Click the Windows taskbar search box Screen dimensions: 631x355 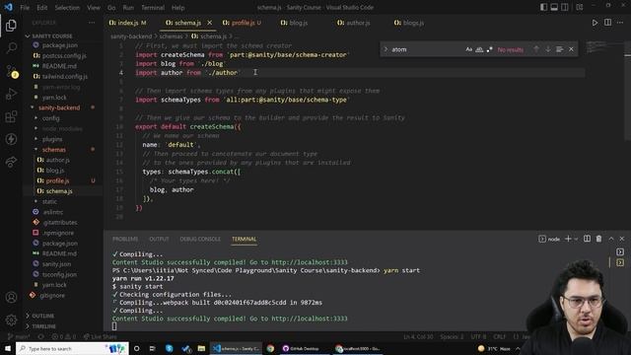[72, 348]
